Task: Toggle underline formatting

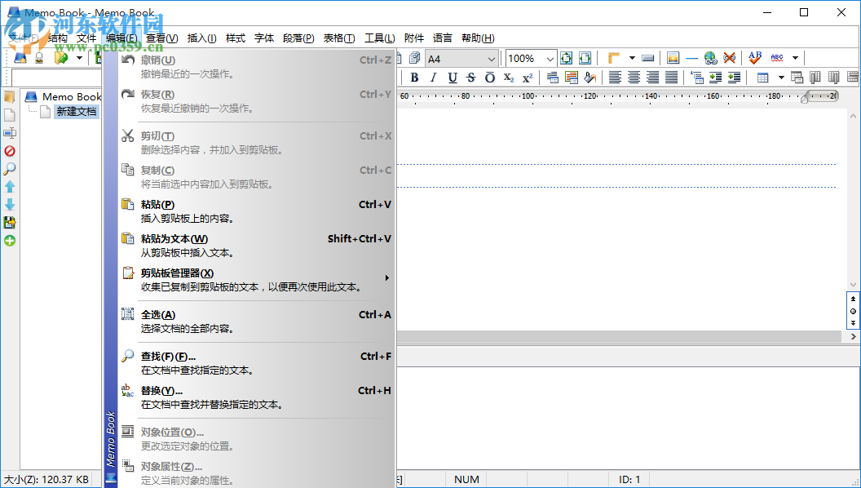Action: pos(452,77)
